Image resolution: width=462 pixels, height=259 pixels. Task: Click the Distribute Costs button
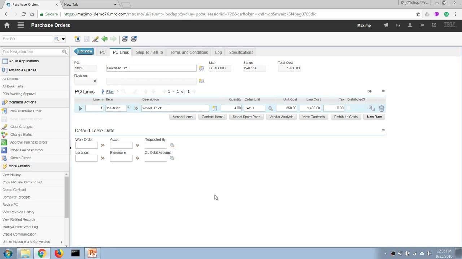346,117
